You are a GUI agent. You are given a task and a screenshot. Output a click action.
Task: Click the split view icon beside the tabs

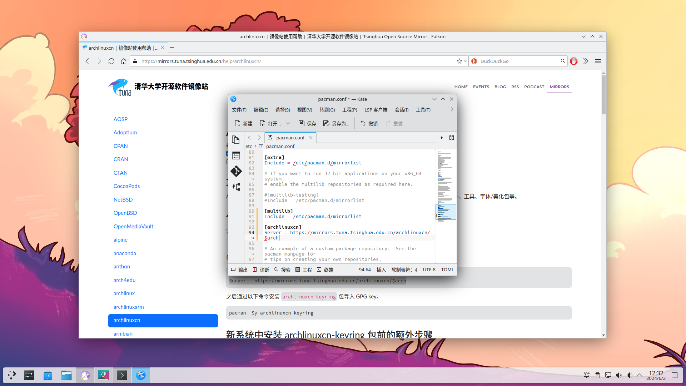click(x=452, y=138)
